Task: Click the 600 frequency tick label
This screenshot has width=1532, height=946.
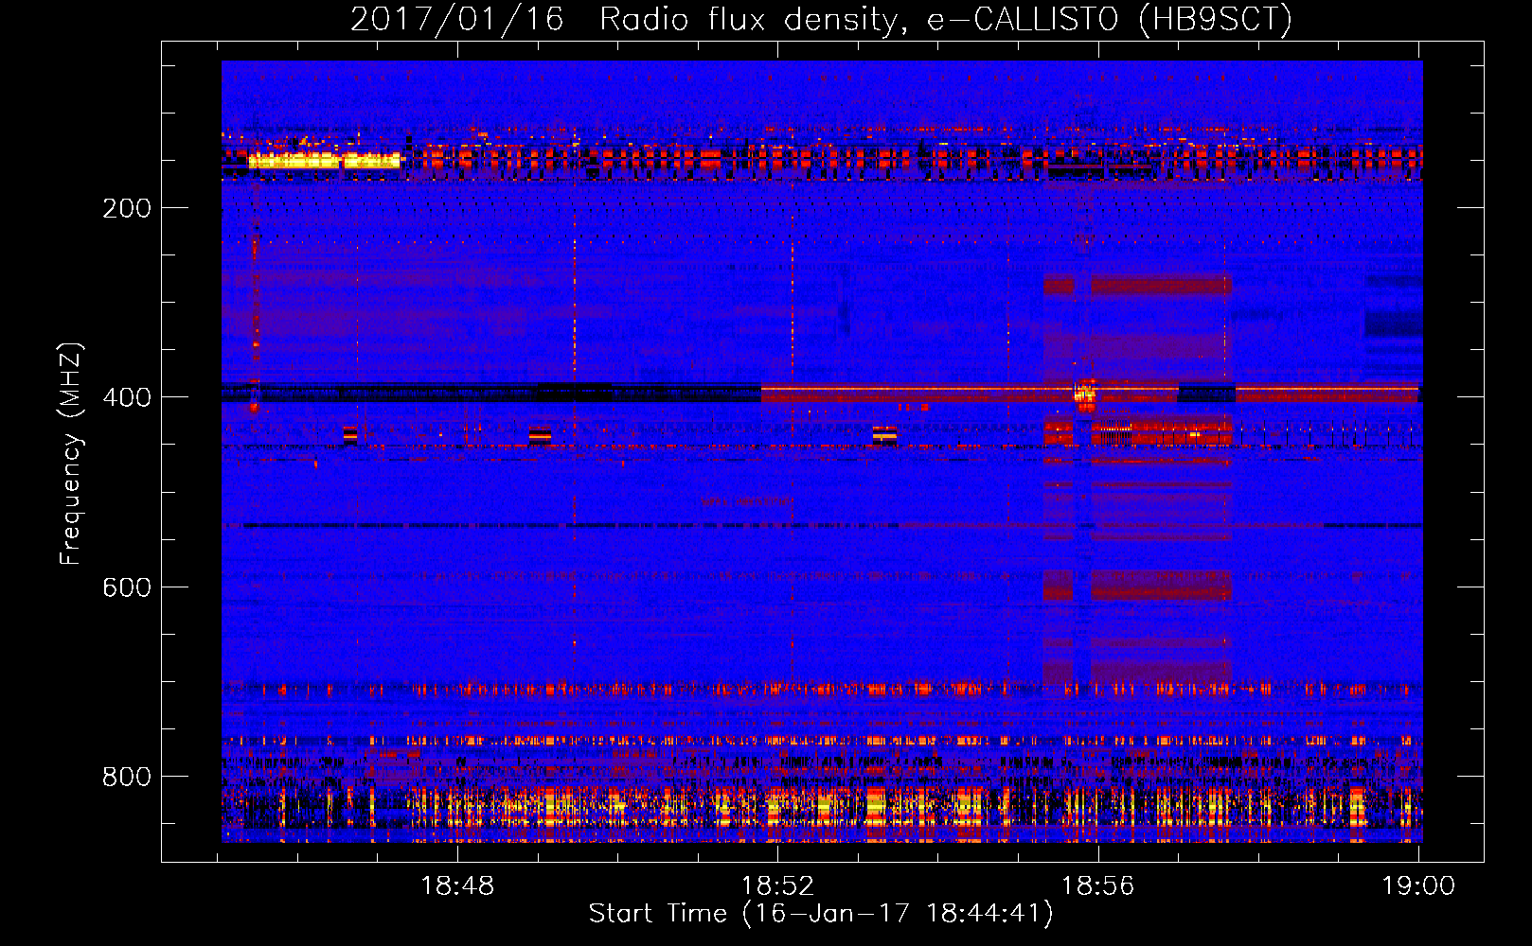Action: tap(127, 587)
